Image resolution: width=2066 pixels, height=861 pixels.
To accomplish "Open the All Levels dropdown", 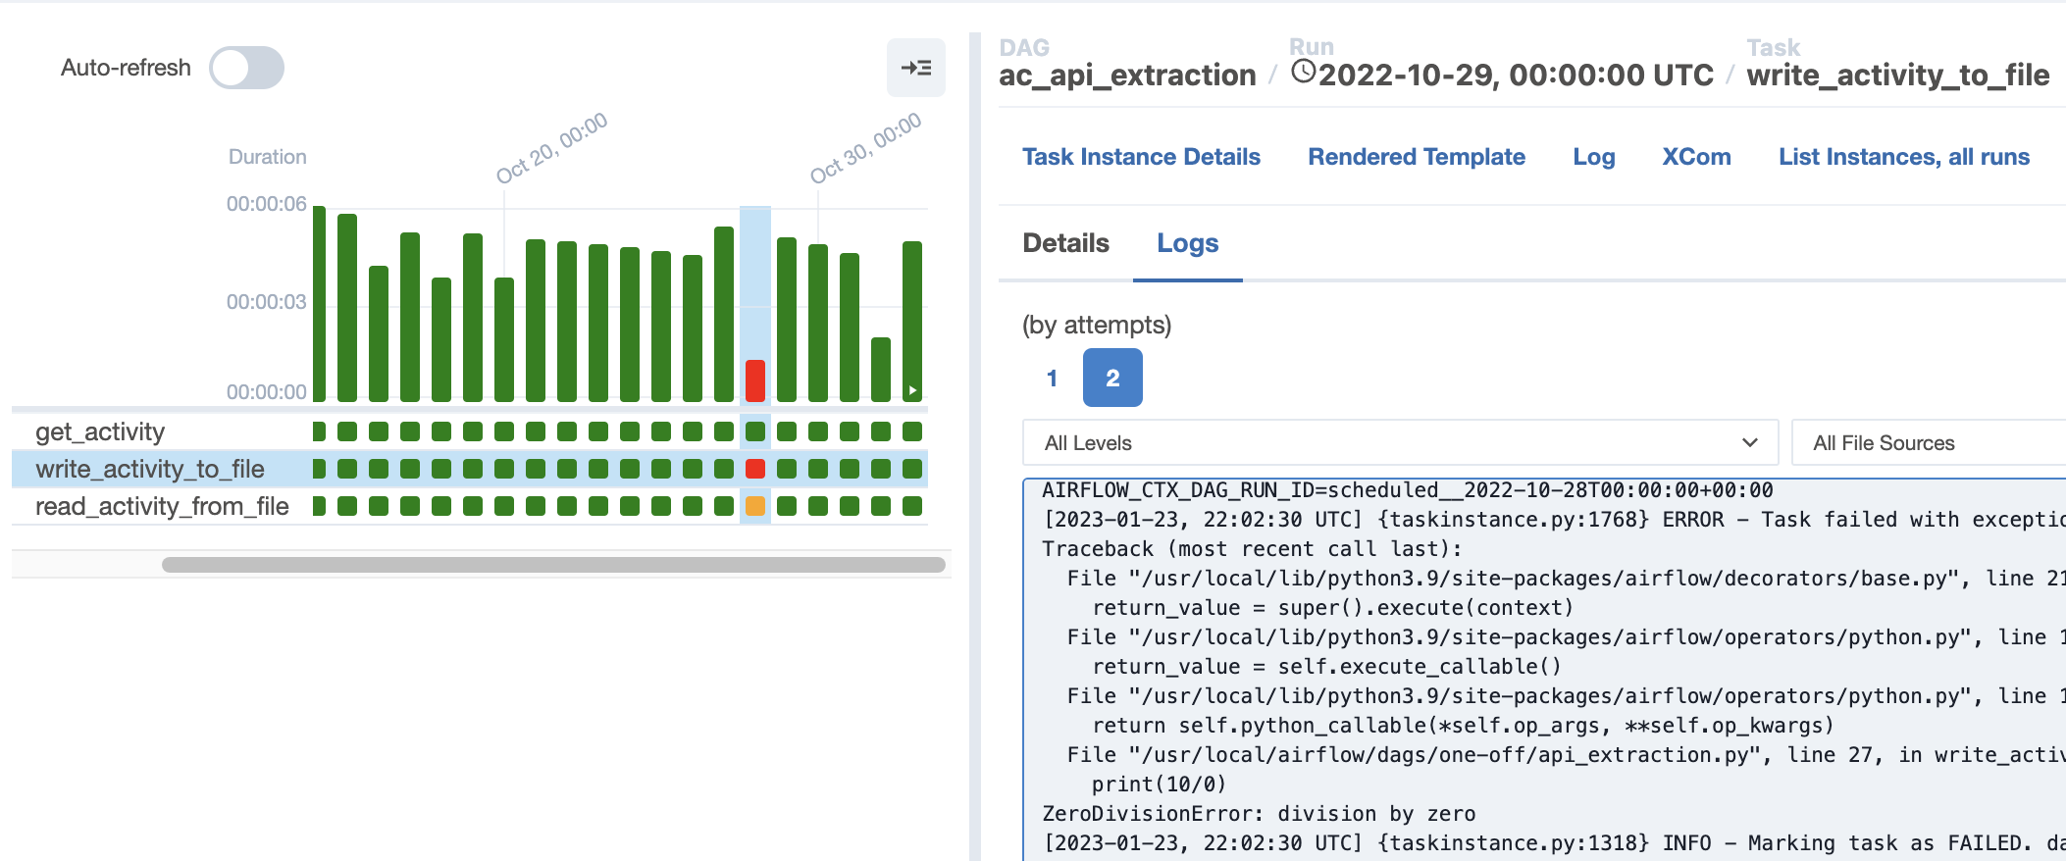I will pyautogui.click(x=1399, y=443).
